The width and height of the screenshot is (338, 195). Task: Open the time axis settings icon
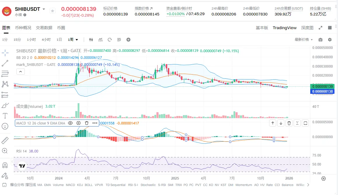(324, 178)
